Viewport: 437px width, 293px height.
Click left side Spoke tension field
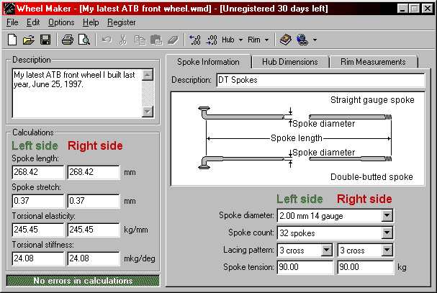pyautogui.click(x=305, y=267)
